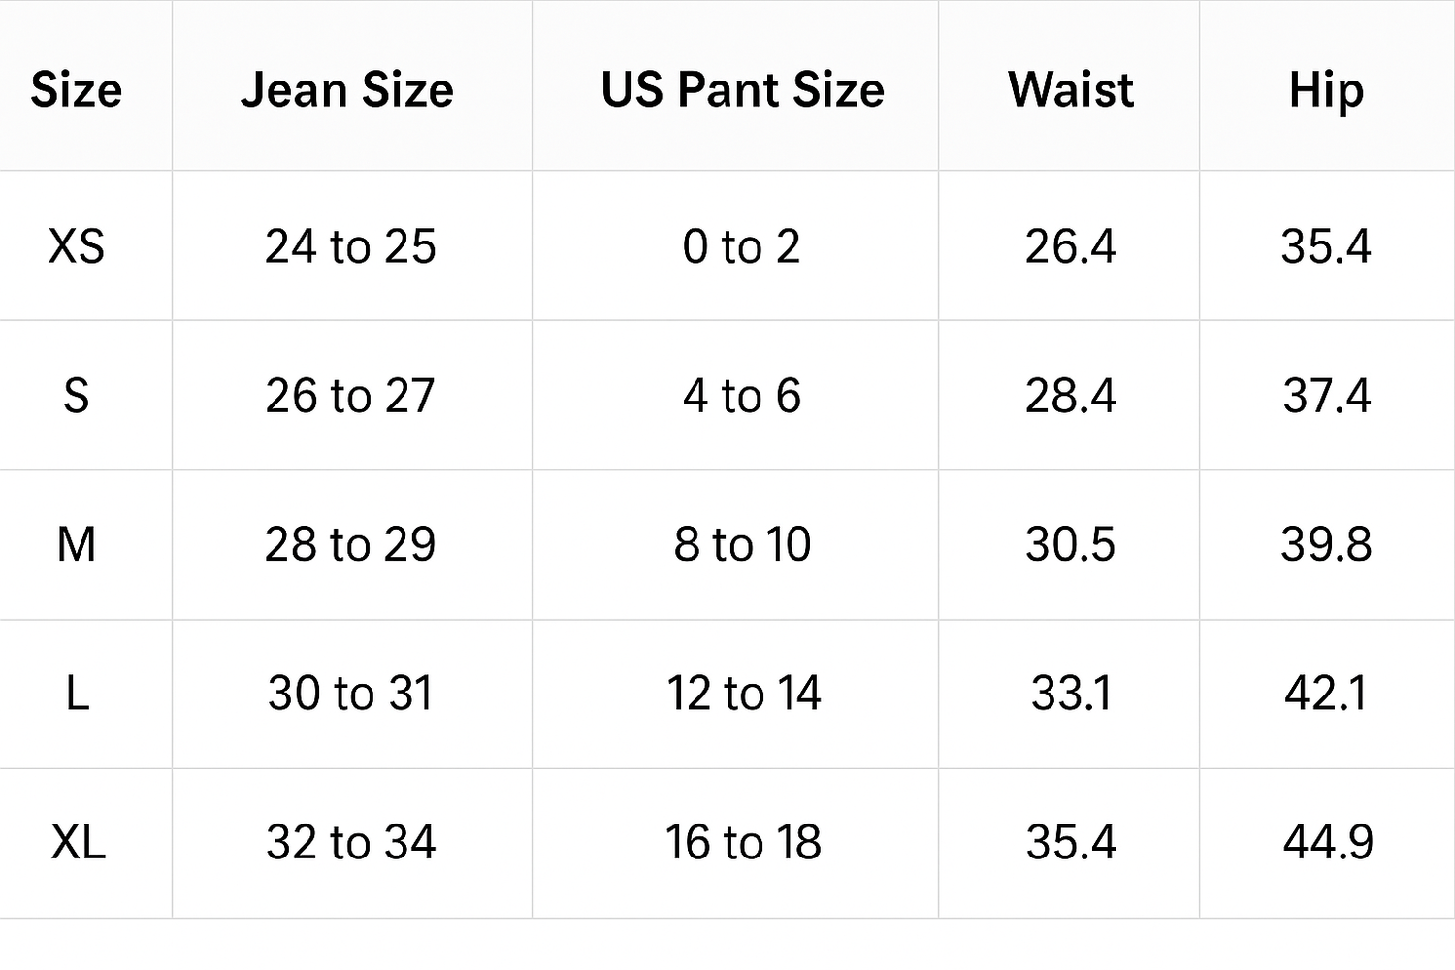Select the XL size row label

[78, 842]
